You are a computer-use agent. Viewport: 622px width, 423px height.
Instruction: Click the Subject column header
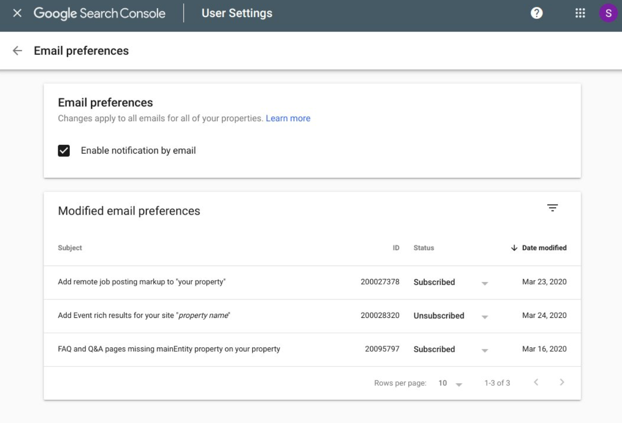click(x=70, y=248)
